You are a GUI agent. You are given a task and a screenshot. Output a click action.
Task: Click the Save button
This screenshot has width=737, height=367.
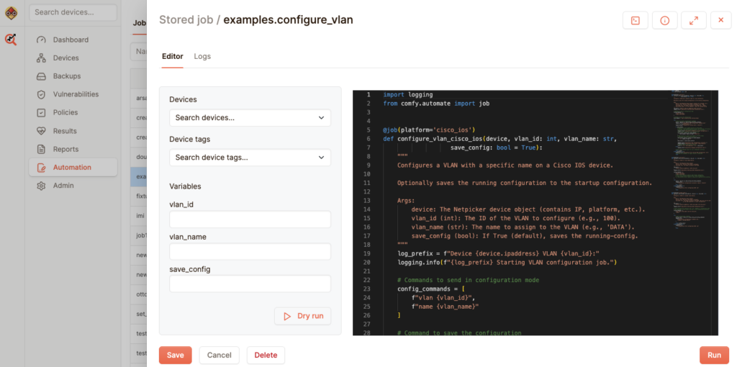tap(175, 355)
